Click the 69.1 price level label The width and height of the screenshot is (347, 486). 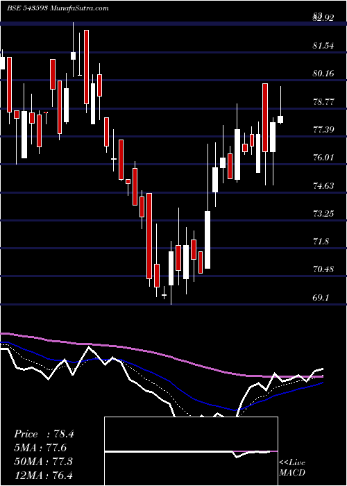click(x=321, y=298)
